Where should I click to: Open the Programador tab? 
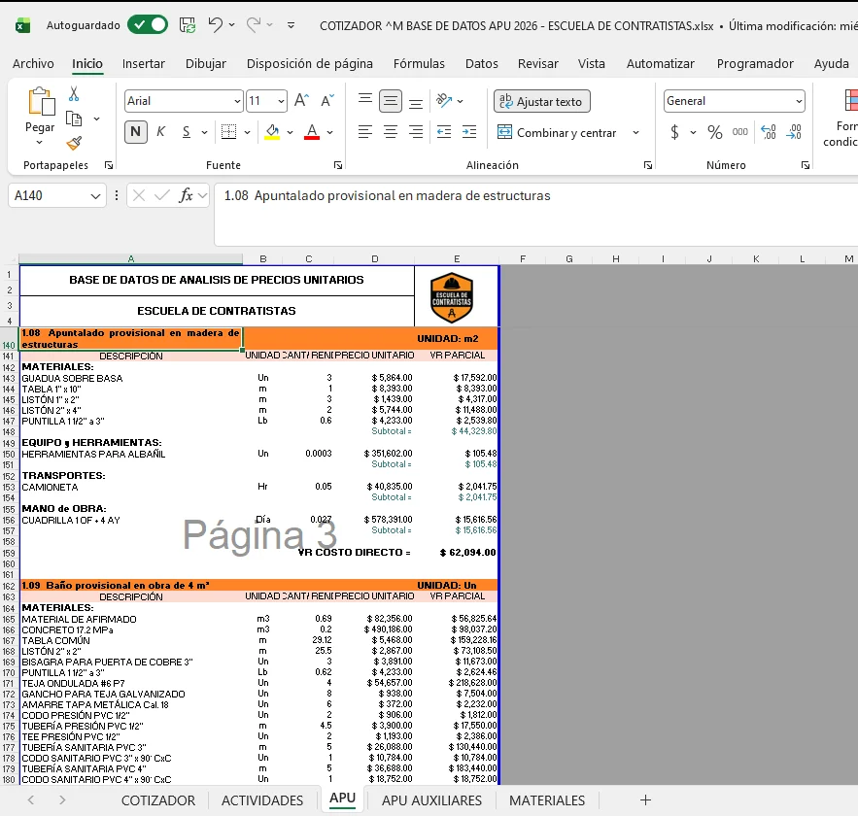[755, 64]
